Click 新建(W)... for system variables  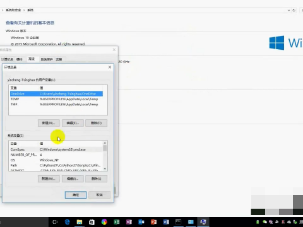pyautogui.click(x=49, y=179)
